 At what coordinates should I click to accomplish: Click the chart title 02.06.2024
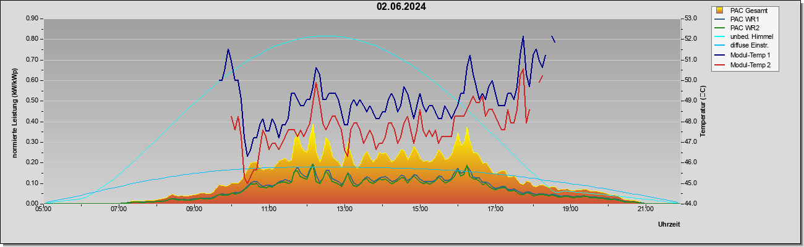(401, 7)
